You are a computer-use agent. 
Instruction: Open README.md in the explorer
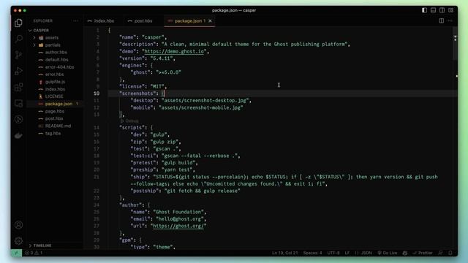pyautogui.click(x=58, y=126)
